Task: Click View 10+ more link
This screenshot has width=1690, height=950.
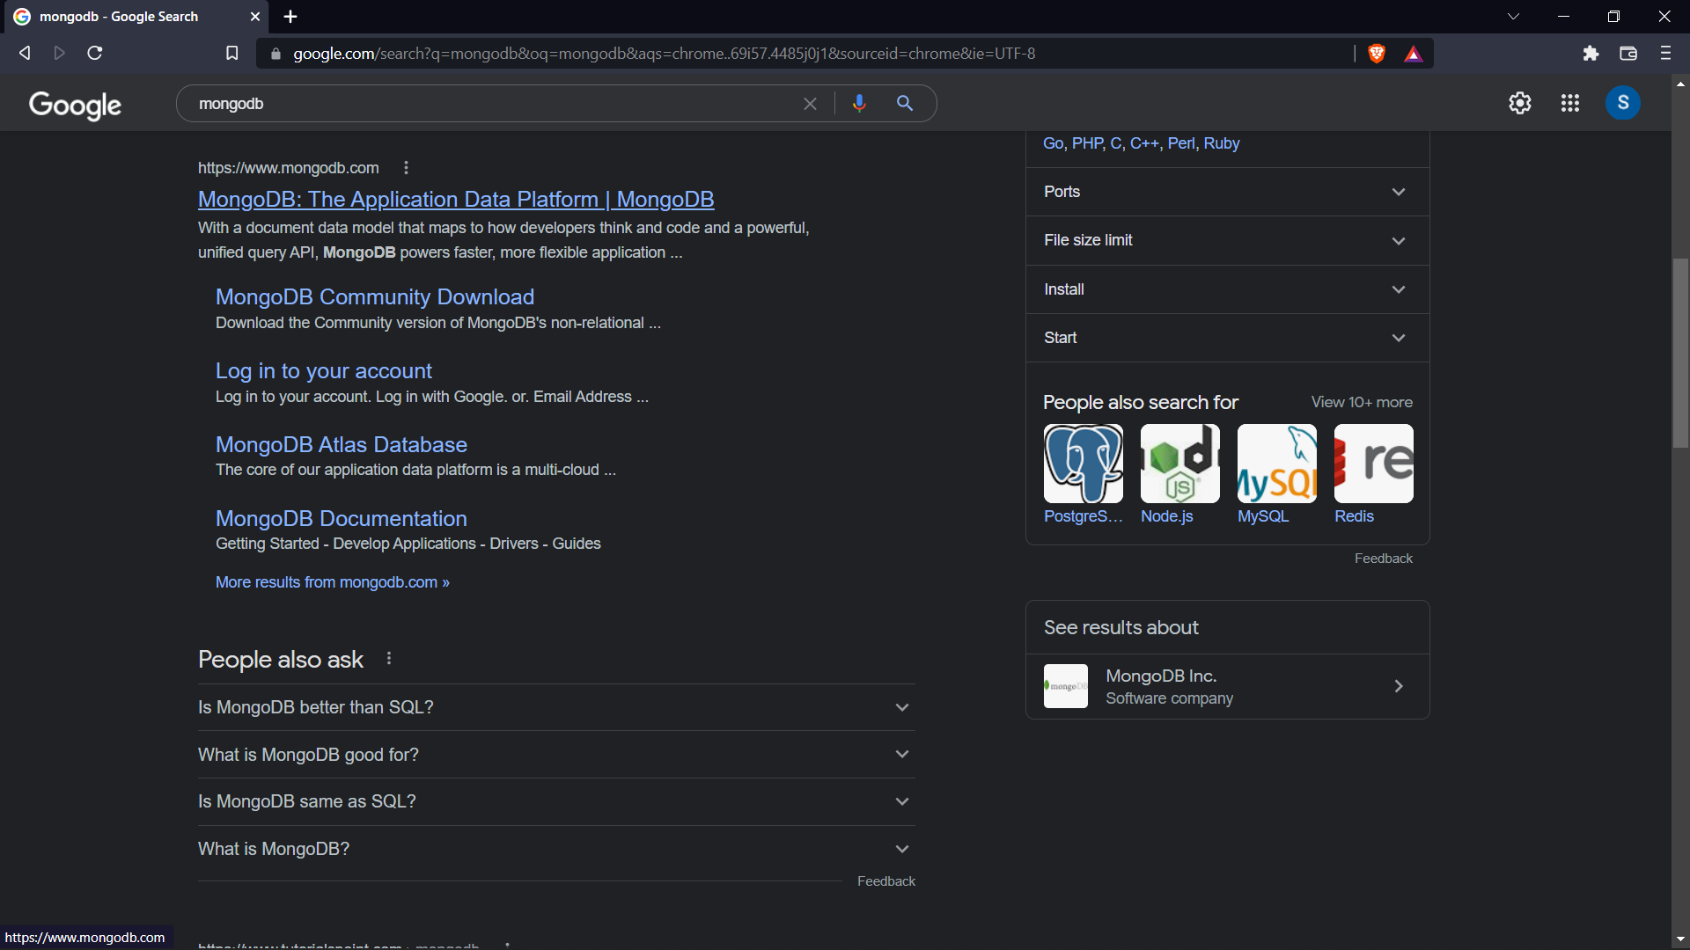Action: (x=1362, y=402)
